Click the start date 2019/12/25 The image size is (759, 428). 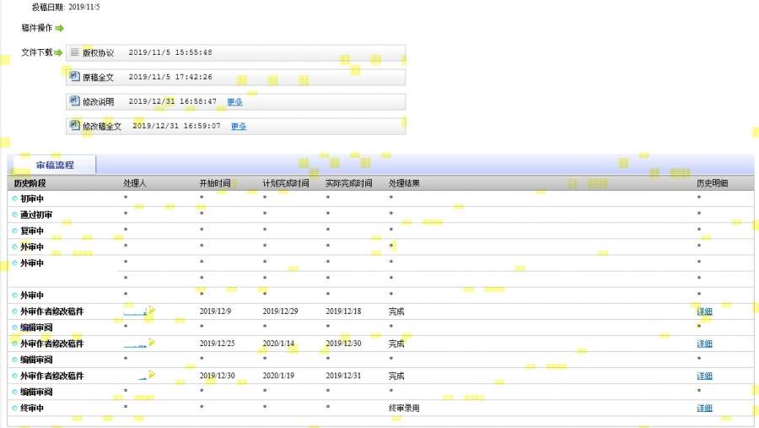218,344
